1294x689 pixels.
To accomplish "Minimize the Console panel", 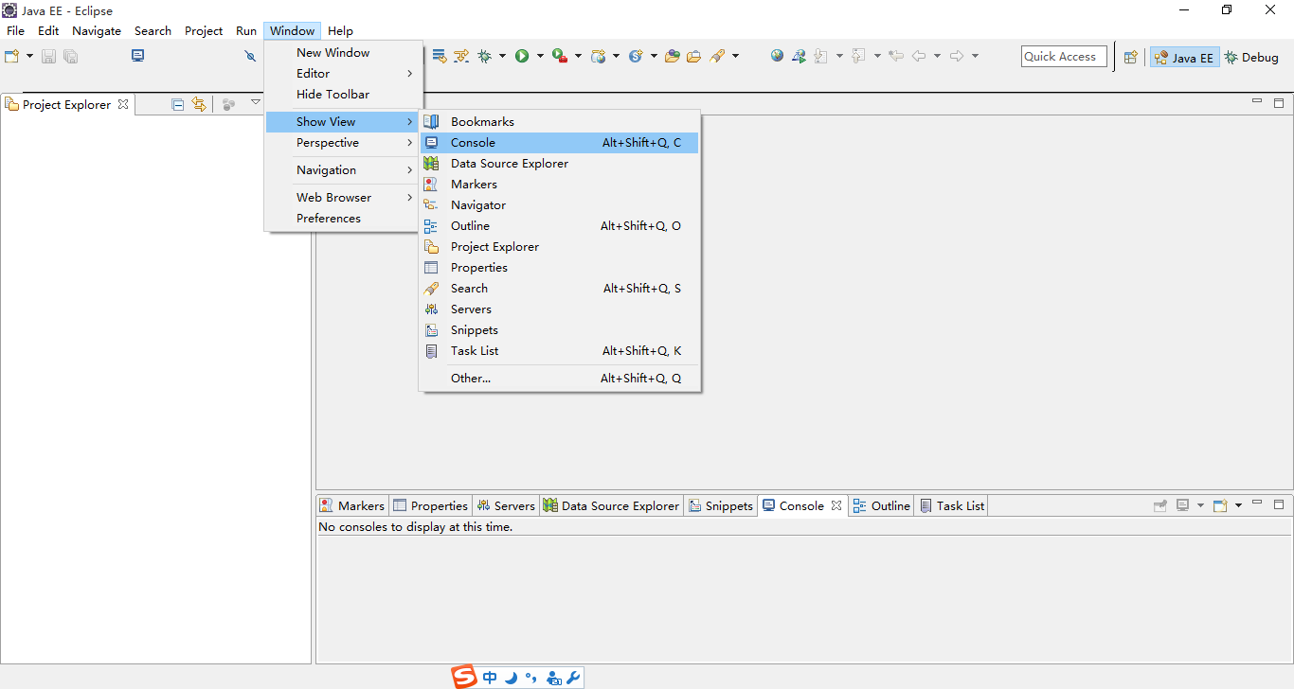I will tap(1257, 503).
